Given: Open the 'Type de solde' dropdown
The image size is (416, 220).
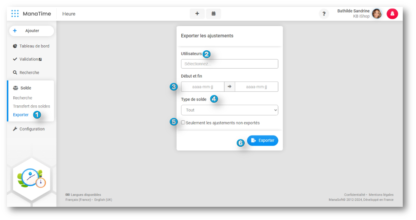Looking at the screenshot, I should tap(230, 110).
